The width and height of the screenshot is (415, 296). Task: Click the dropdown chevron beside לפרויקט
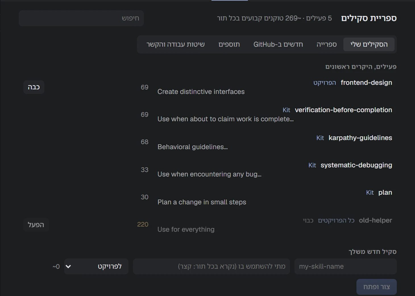coord(68,267)
